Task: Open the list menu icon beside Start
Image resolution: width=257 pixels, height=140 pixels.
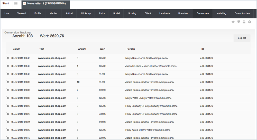Action: pyautogui.click(x=16, y=4)
